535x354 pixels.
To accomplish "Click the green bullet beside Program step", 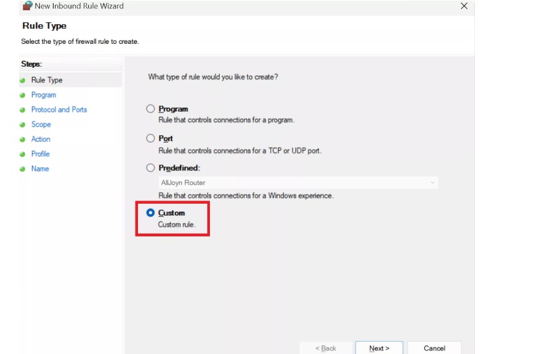I will [22, 95].
